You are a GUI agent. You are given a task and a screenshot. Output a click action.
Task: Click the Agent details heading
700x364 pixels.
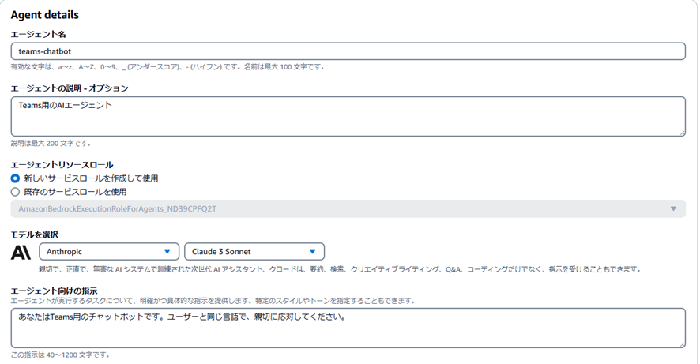(45, 15)
